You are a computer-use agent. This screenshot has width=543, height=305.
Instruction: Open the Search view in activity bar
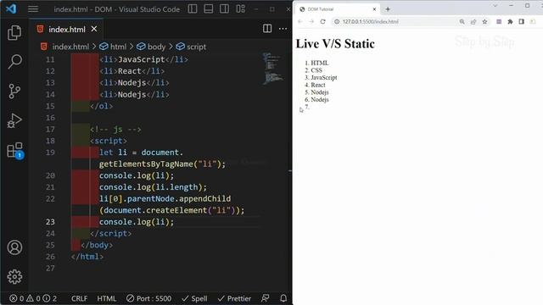coord(14,62)
